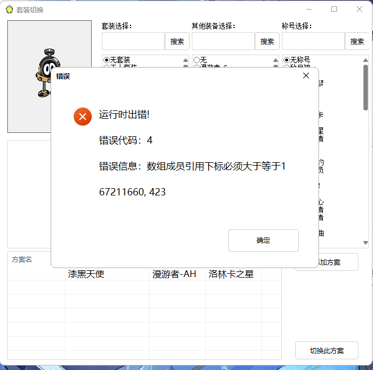Click up arrow of 其他装备 list scrollbar

276,60
